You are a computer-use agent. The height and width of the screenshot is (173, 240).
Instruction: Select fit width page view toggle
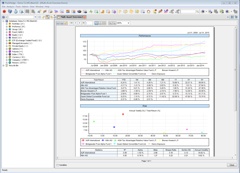click(x=104, y=23)
